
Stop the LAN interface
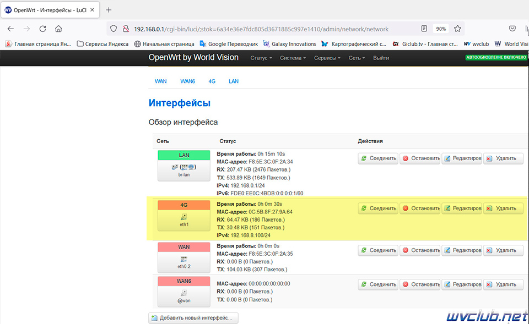[420, 158]
